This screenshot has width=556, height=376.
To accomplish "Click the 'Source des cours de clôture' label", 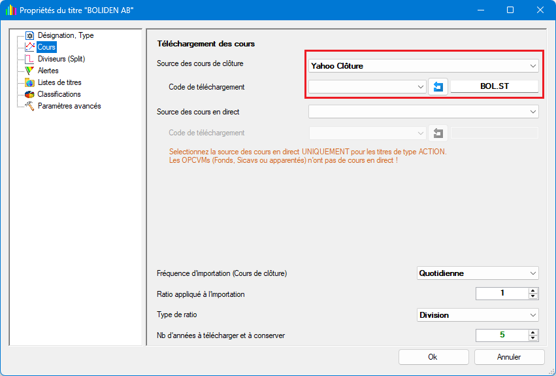I will tap(200, 63).
